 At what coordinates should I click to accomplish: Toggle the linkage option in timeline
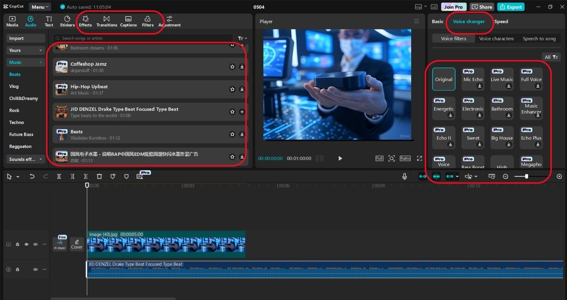450,176
